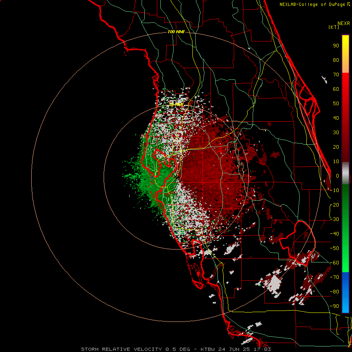Click the positive 10 value on the scale
The width and height of the screenshot is (352, 352).
(x=336, y=162)
